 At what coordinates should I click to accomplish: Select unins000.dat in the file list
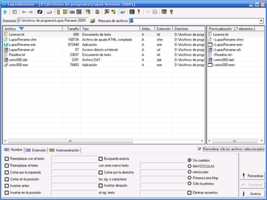(104, 60)
